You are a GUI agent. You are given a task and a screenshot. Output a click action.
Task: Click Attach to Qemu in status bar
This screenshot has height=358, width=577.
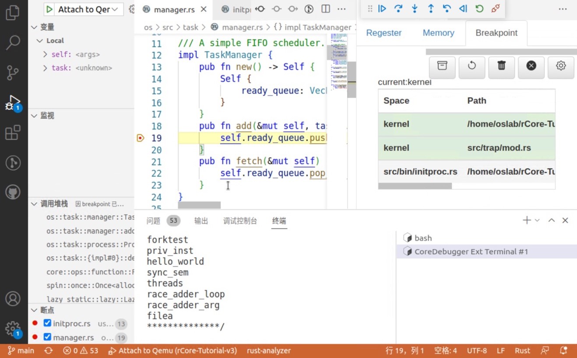pyautogui.click(x=173, y=351)
